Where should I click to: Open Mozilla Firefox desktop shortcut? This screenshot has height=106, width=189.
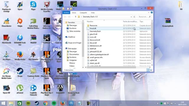coord(20,56)
